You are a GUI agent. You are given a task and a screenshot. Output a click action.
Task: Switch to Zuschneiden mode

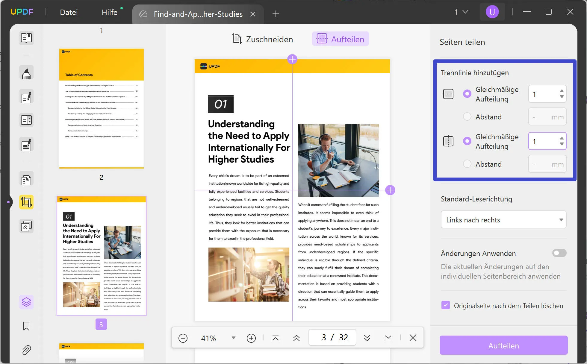click(x=263, y=39)
